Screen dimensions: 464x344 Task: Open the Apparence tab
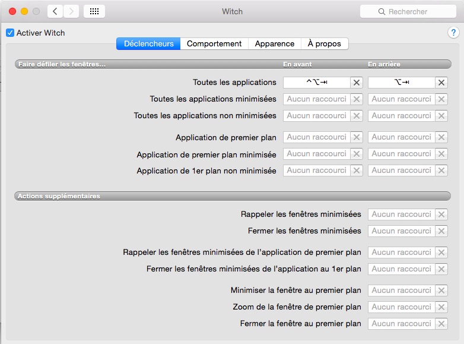click(x=274, y=43)
